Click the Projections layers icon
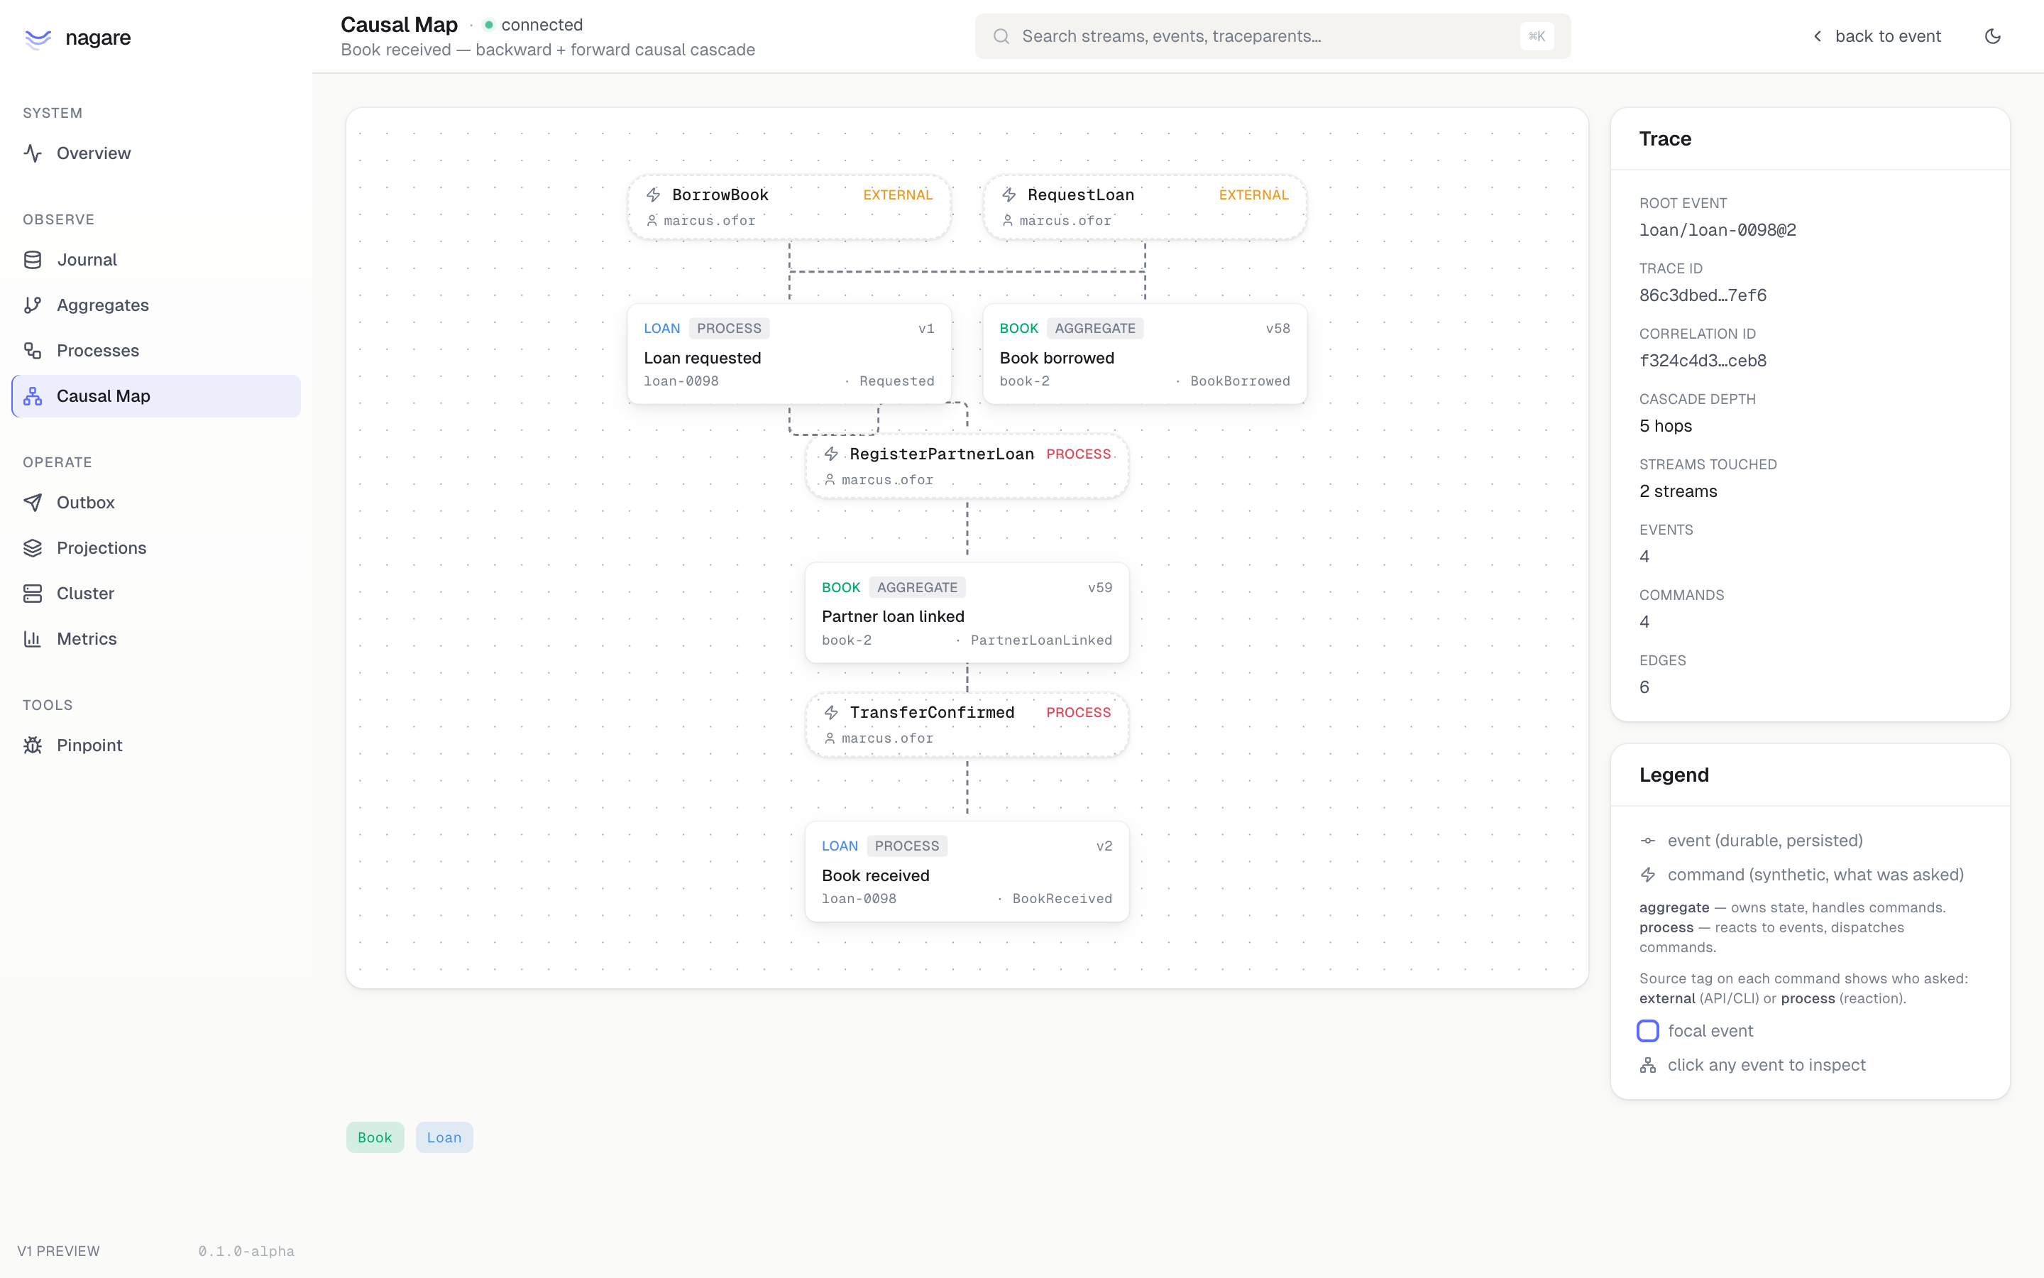Screen dimensions: 2044x1278 click(33, 549)
